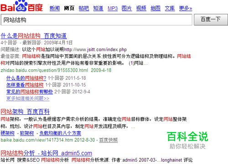The image size is (228, 164).
Task: Click the baike.baidu.com view URL text
Action: 37,140
